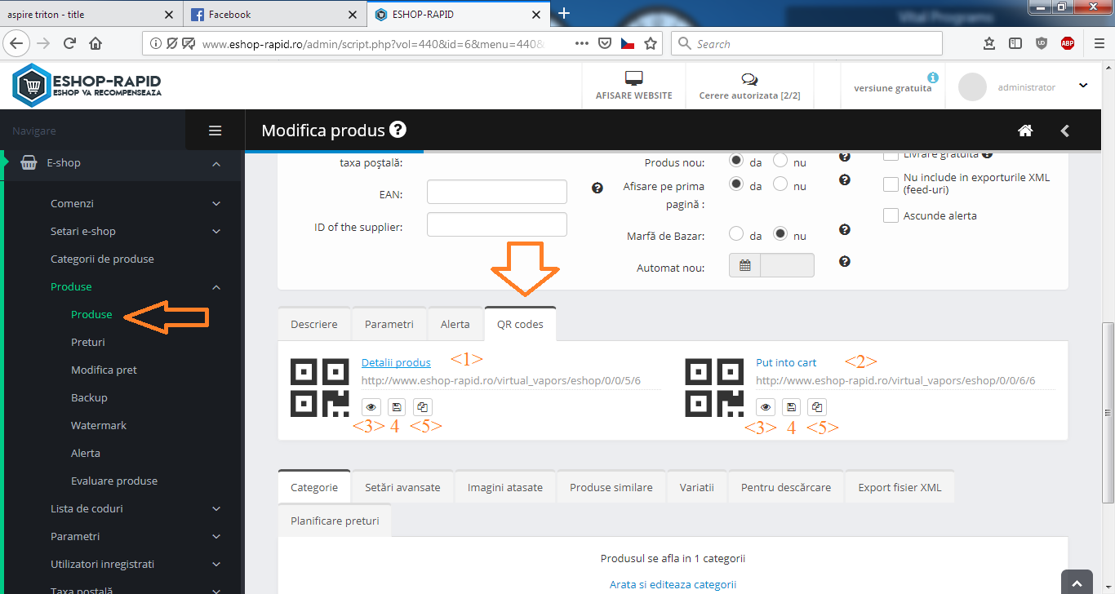Viewport: 1115px width, 594px height.
Task: Go to admin home via house icon
Action: [1026, 131]
